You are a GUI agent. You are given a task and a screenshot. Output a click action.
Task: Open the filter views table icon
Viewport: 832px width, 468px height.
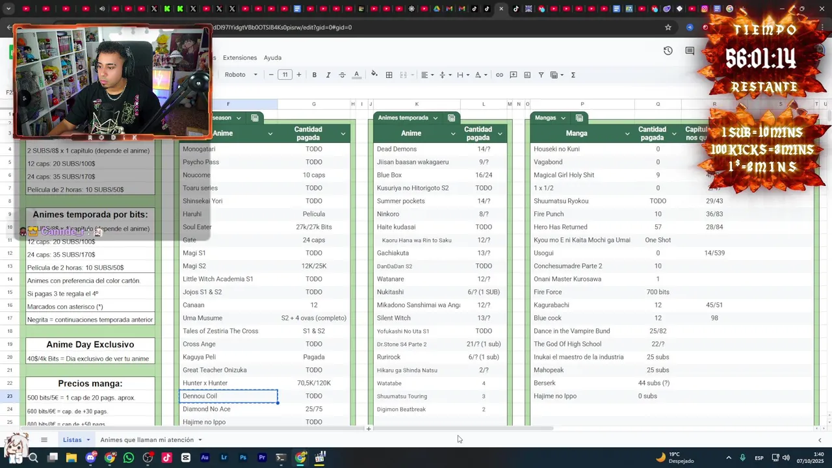pyautogui.click(x=556, y=75)
